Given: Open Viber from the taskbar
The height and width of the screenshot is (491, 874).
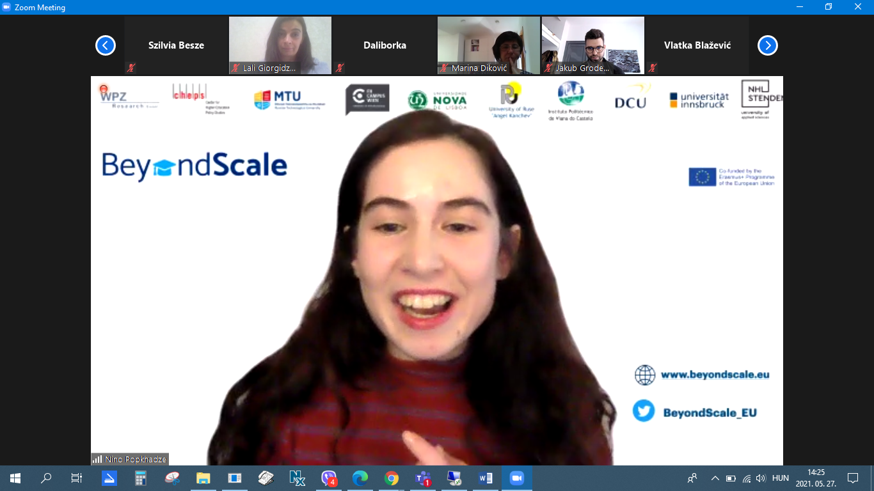Looking at the screenshot, I should (329, 478).
